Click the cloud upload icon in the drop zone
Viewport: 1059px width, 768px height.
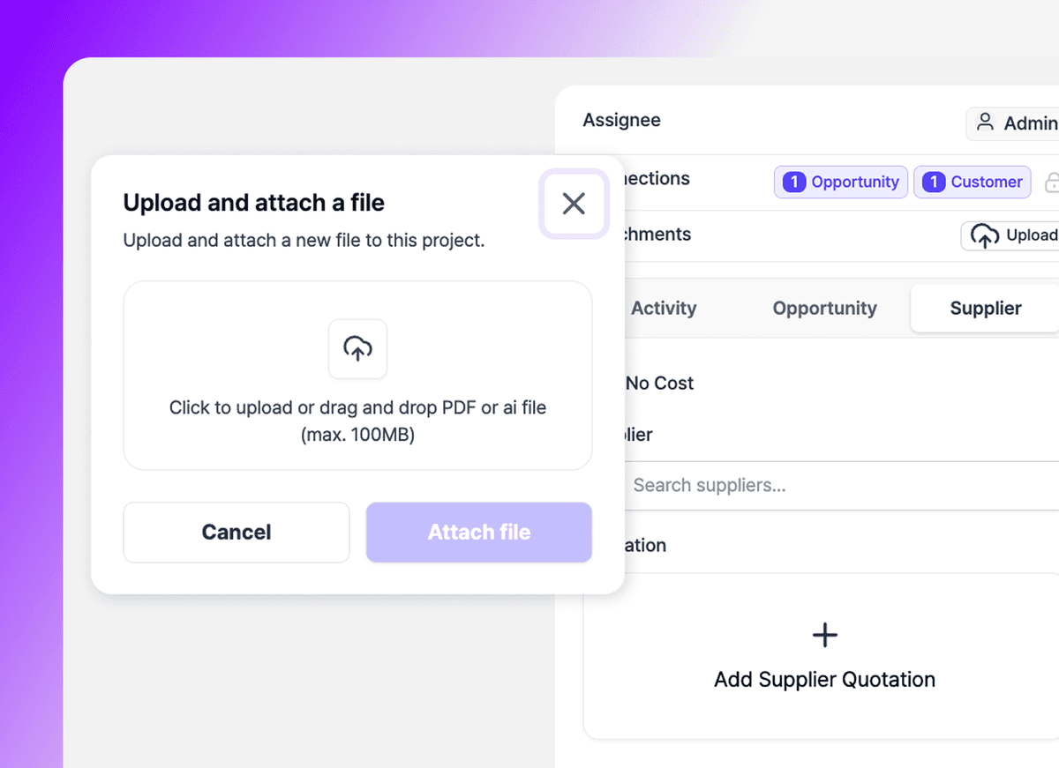click(x=357, y=348)
